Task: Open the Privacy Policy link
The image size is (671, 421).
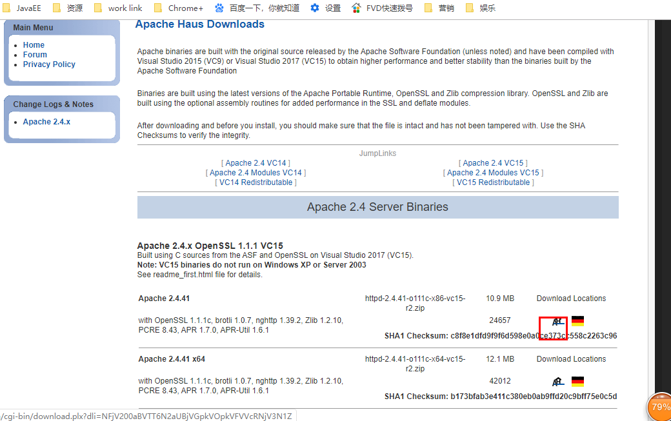Action: point(49,64)
